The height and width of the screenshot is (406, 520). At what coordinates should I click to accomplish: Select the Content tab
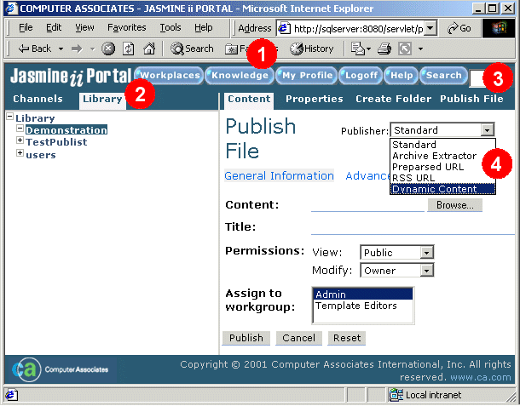(249, 100)
